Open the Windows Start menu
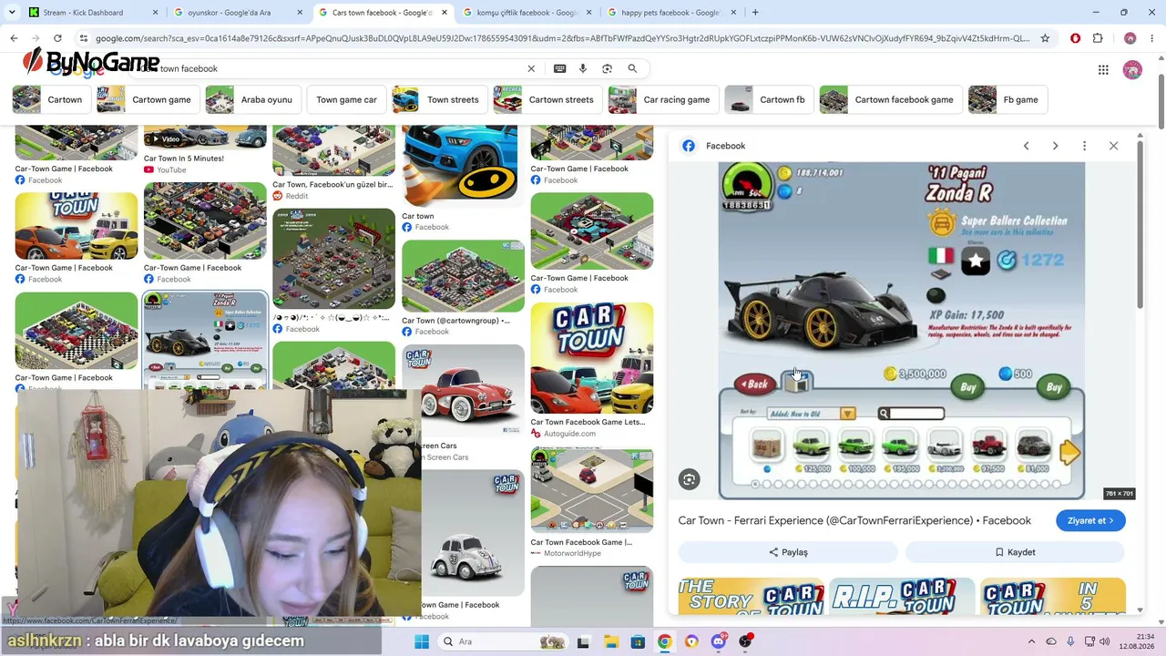The width and height of the screenshot is (1166, 656). pyautogui.click(x=422, y=641)
